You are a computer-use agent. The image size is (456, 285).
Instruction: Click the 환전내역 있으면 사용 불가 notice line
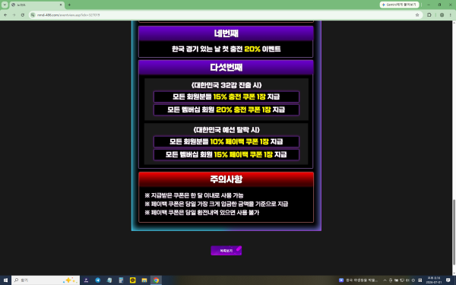pyautogui.click(x=202, y=213)
